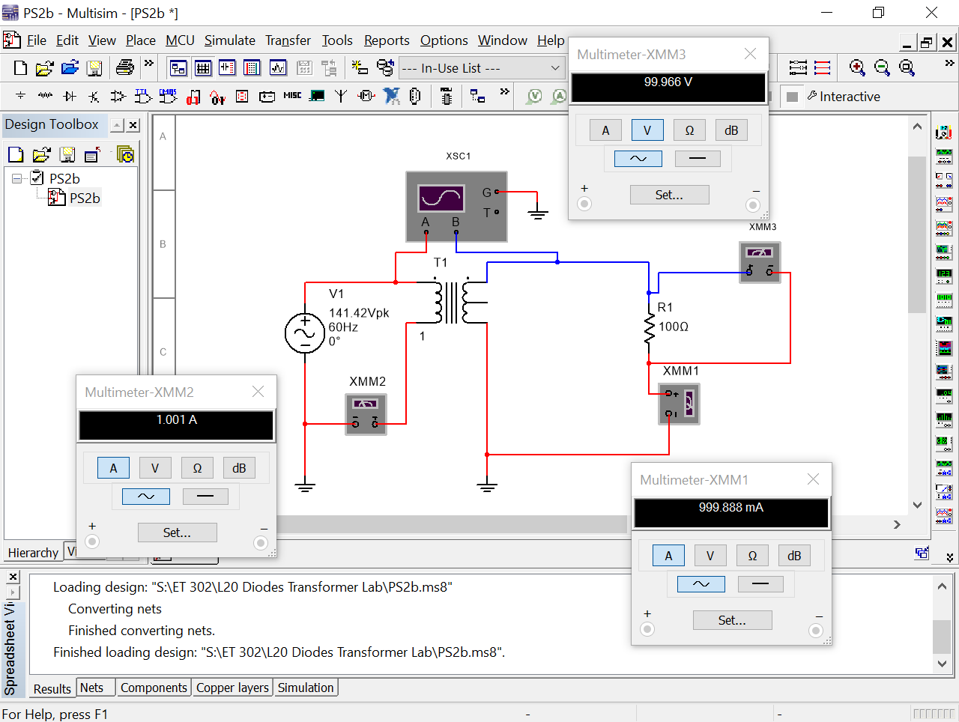This screenshot has width=959, height=722.
Task: Click Set... on Multimeter-XMM2
Action: 177,532
